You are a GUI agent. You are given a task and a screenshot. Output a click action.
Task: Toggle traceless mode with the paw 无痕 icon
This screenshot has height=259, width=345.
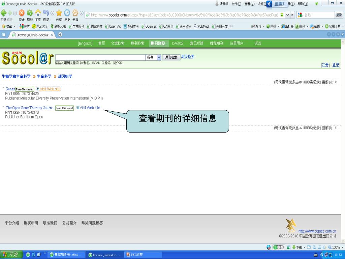pyautogui.click(x=75, y=13)
